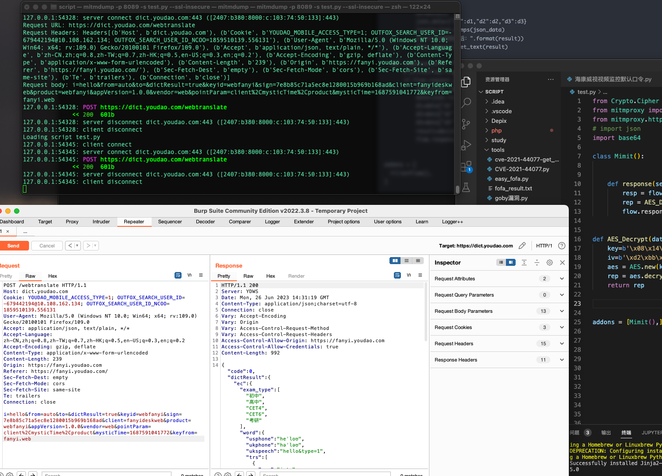This screenshot has width=662, height=476.
Task: Click the Cancel button next to Send
Action: coord(47,246)
